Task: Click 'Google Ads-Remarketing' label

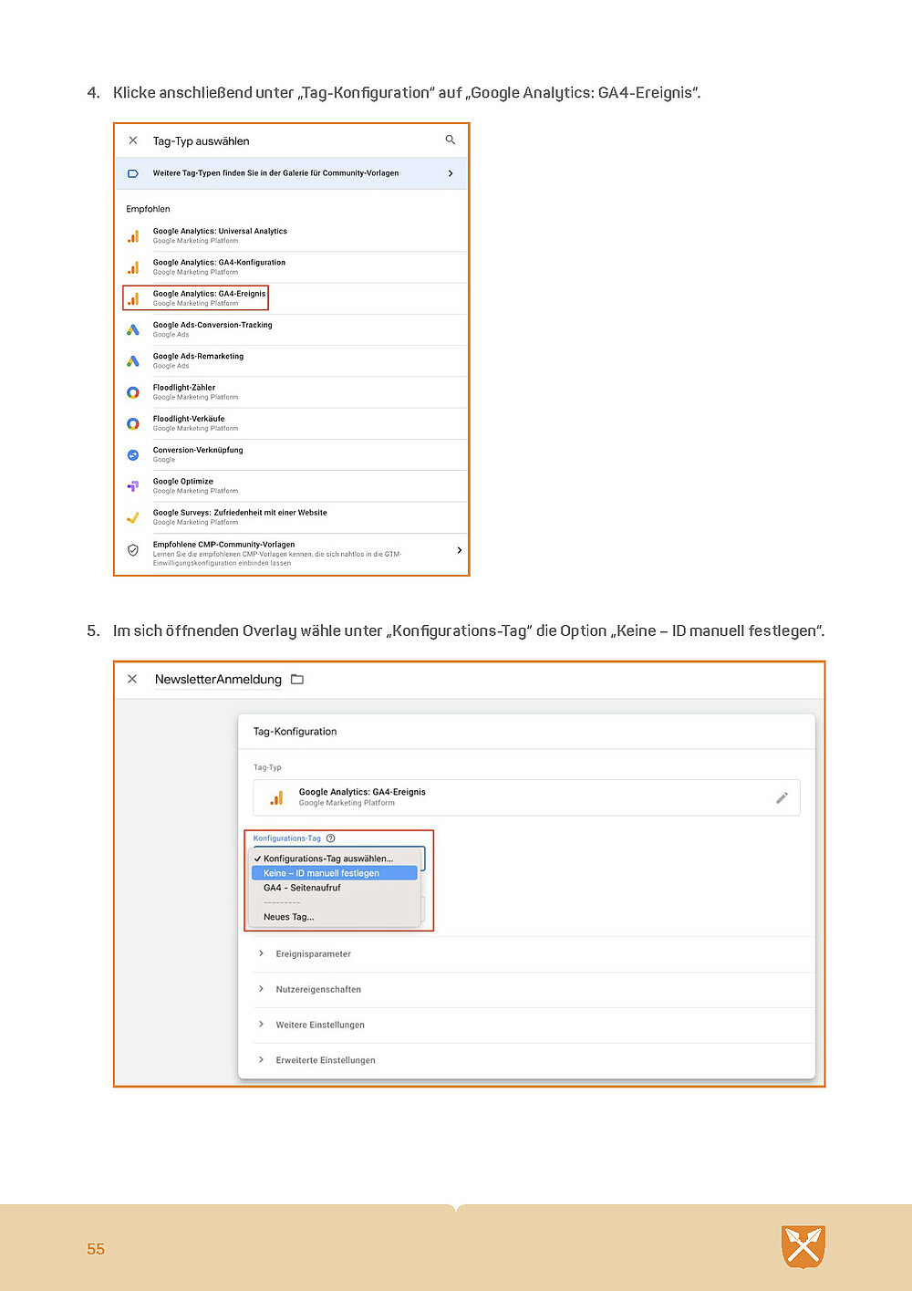Action: pos(198,357)
